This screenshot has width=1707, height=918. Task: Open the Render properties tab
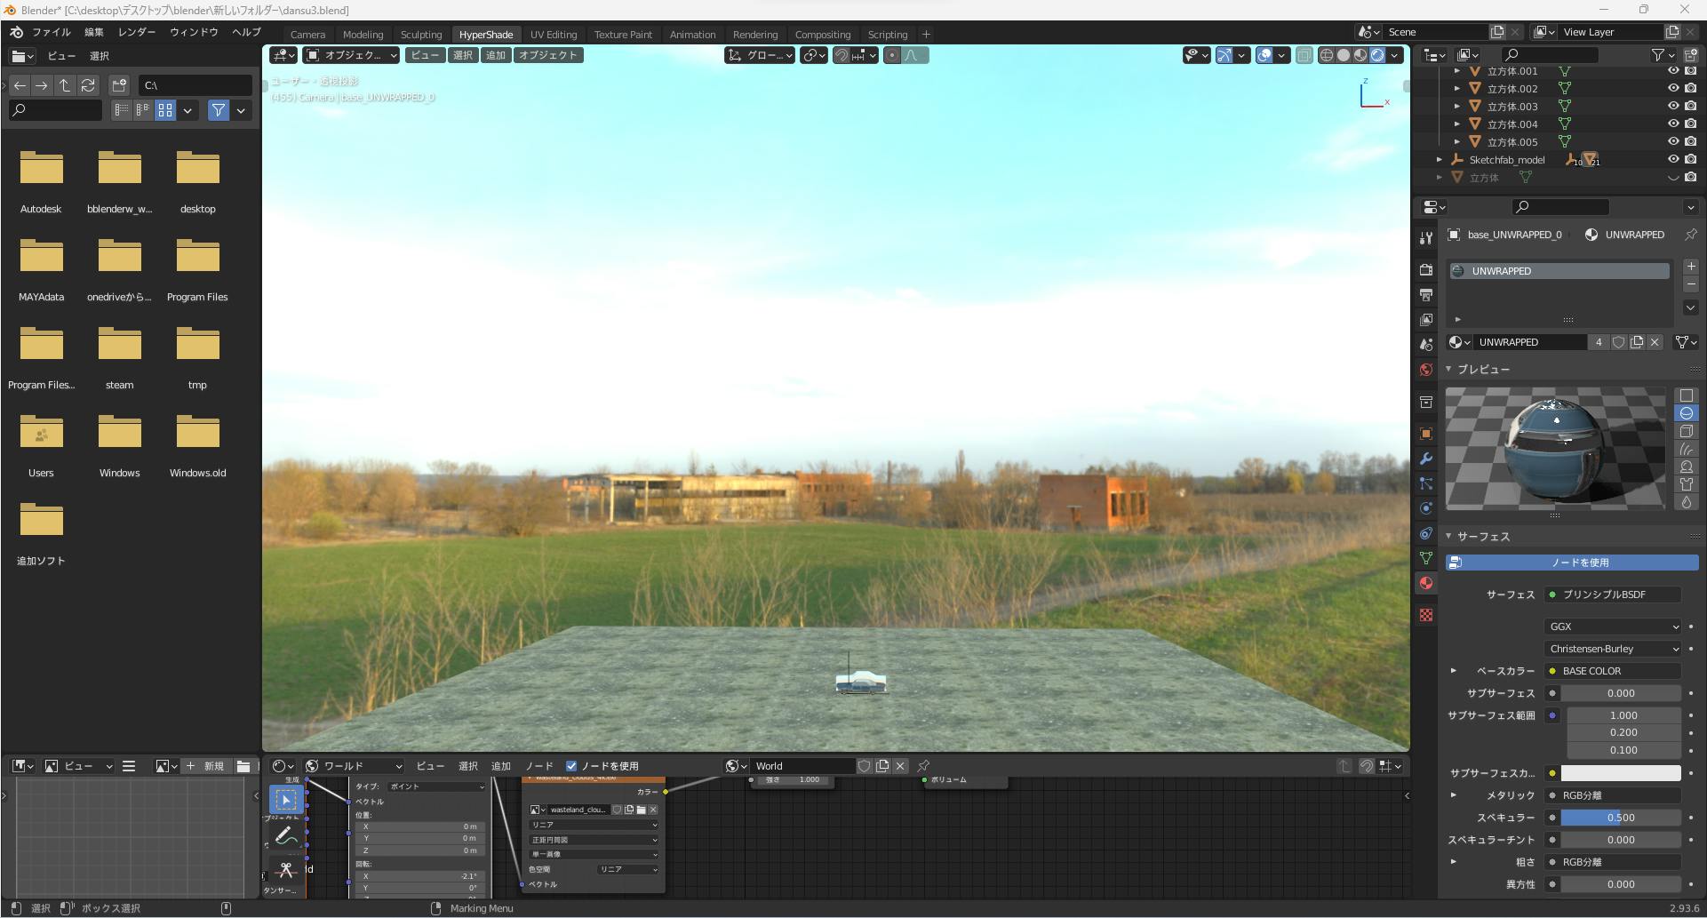click(x=1426, y=270)
